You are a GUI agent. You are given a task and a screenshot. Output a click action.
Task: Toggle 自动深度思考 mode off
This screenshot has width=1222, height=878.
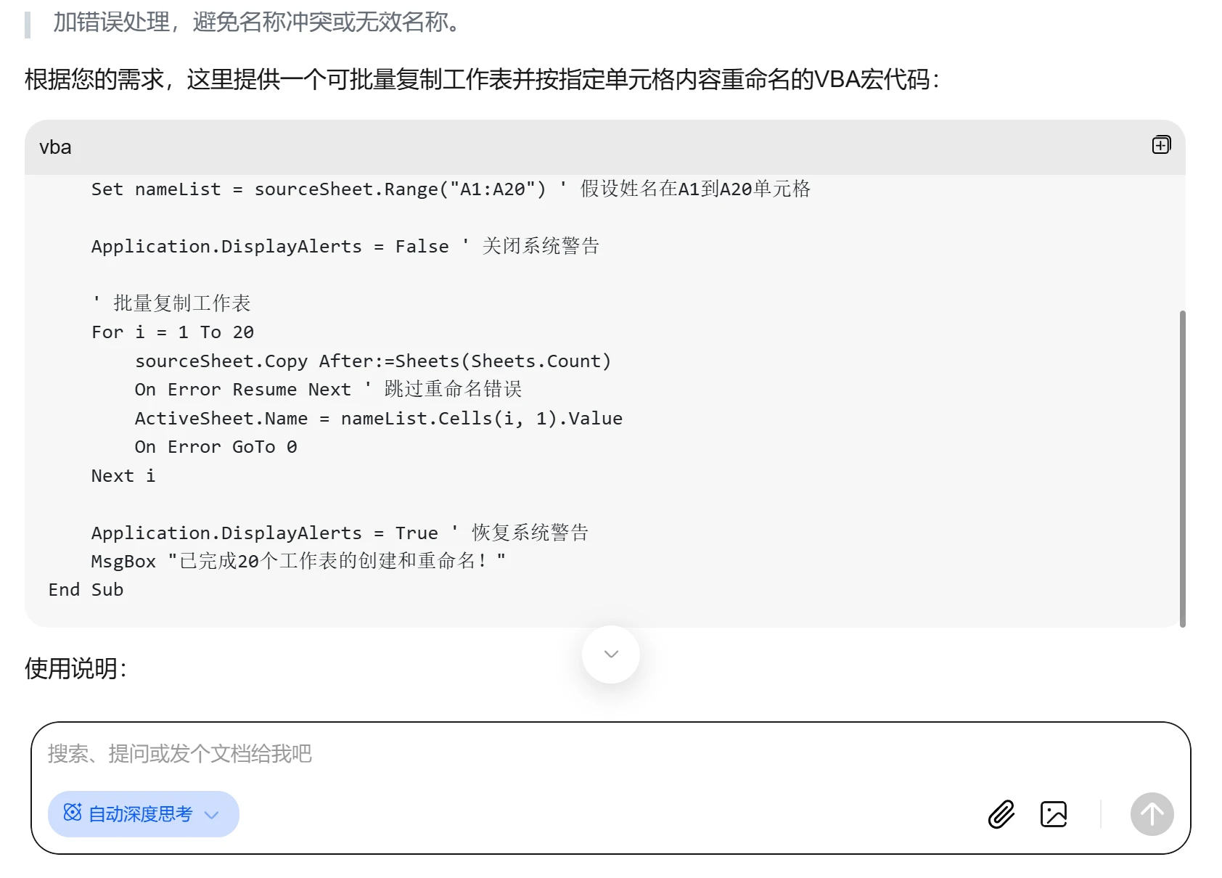[x=142, y=814]
